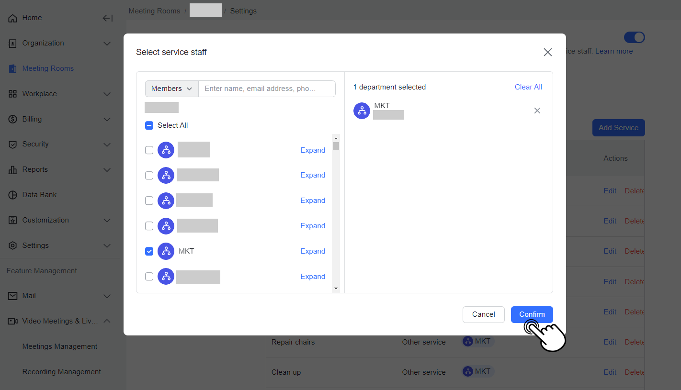The width and height of the screenshot is (681, 390).
Task: Expand the MKT department
Action: click(313, 251)
